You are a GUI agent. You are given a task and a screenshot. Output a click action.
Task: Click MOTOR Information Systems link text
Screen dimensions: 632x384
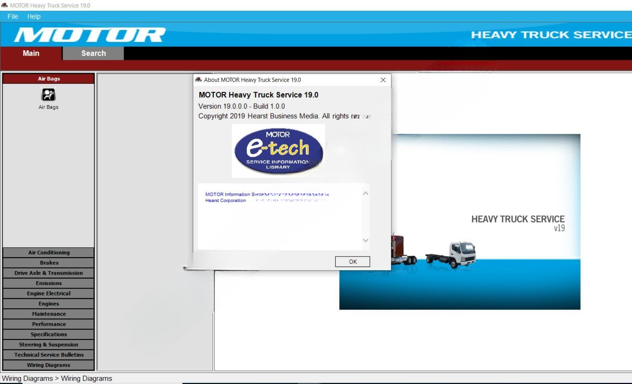267,194
